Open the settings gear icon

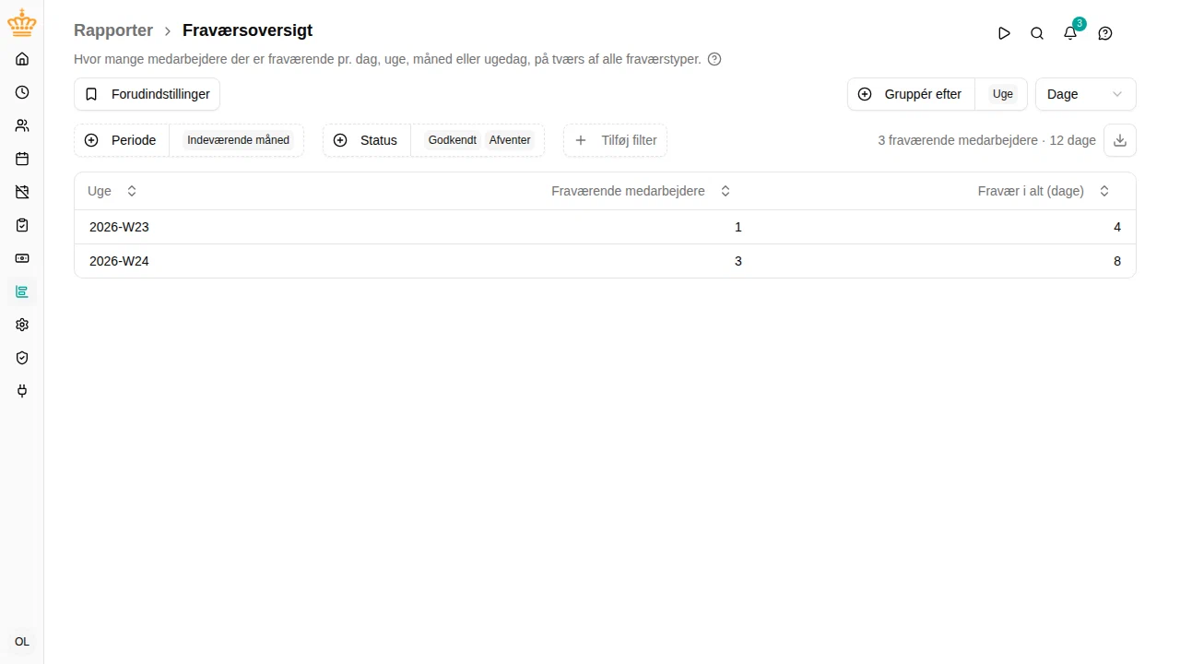click(x=22, y=325)
